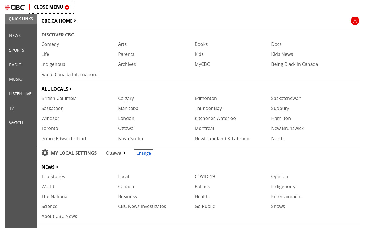Choose Toronto local
This screenshot has height=228, width=365.
(50, 128)
